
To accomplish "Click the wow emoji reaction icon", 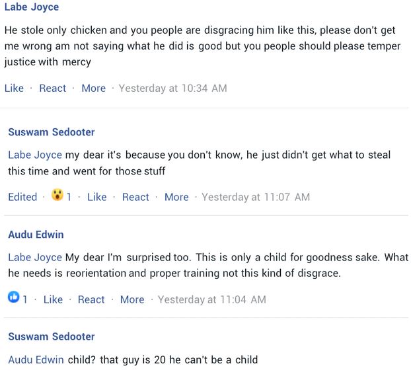I will [57, 196].
